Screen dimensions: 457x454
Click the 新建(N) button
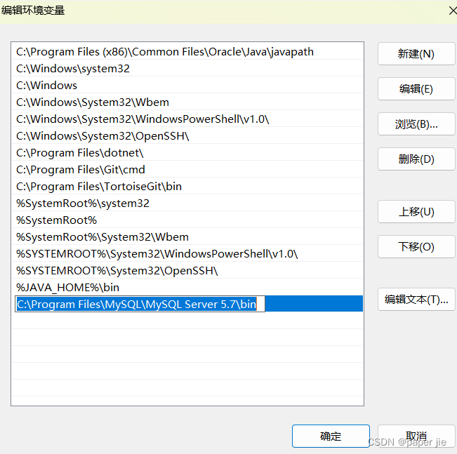pyautogui.click(x=416, y=54)
